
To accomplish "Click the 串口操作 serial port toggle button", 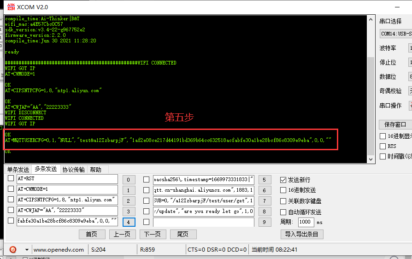I will coord(411,106).
